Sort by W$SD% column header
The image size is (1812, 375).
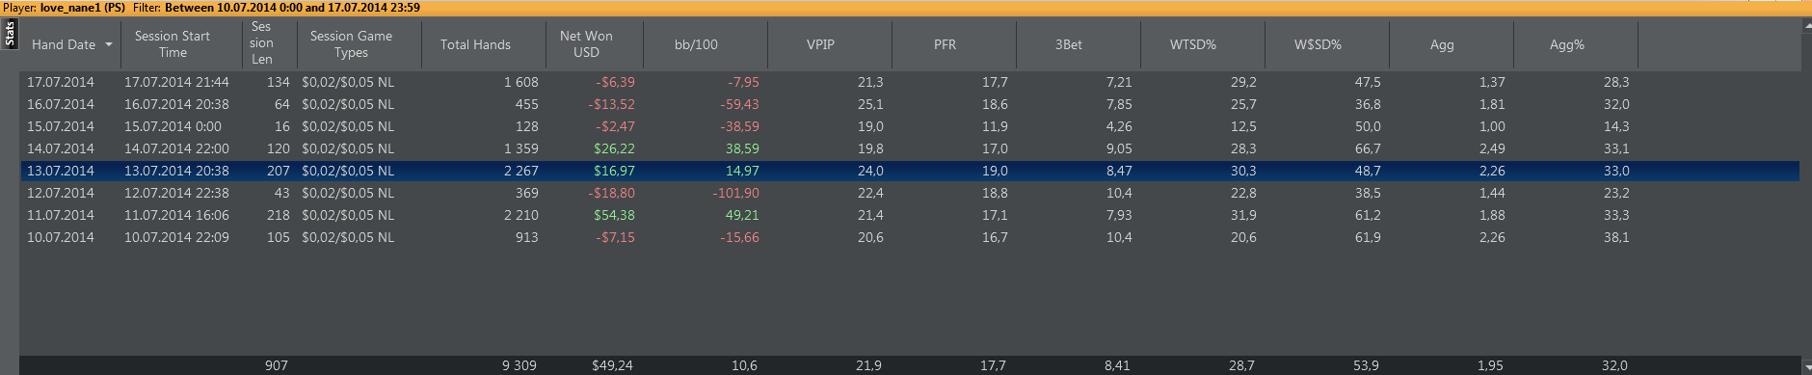coord(1318,44)
